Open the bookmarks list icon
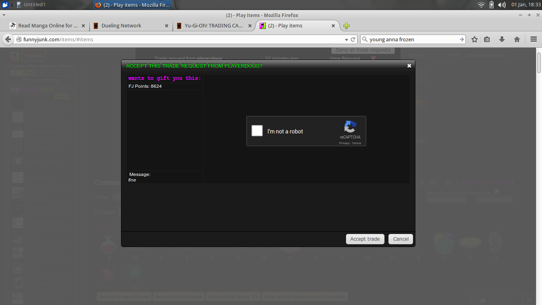Viewport: 542px width, 305px height. (x=487, y=39)
